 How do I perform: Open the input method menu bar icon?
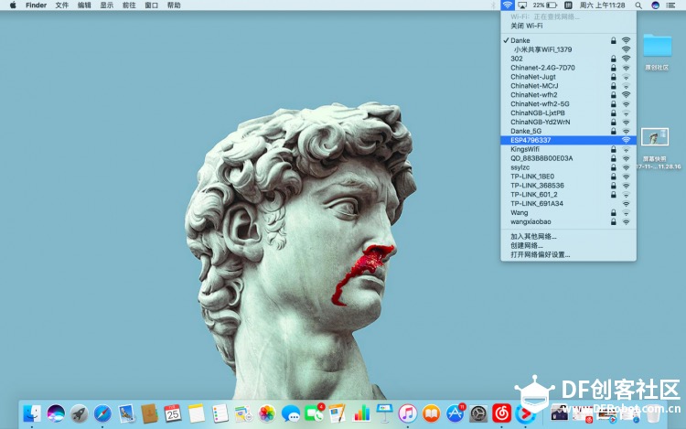[568, 5]
